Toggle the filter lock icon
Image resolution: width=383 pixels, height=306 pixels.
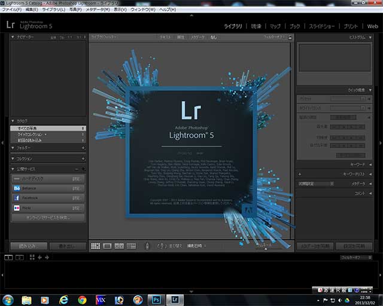(x=290, y=37)
